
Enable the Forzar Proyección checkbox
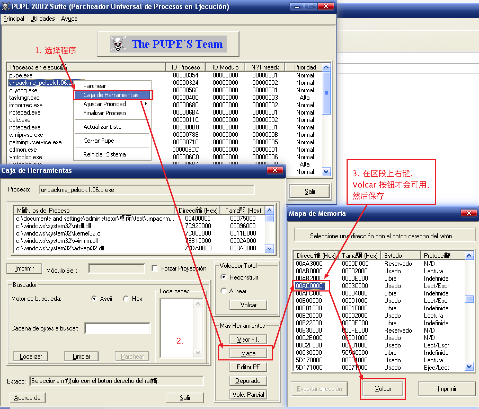point(155,268)
